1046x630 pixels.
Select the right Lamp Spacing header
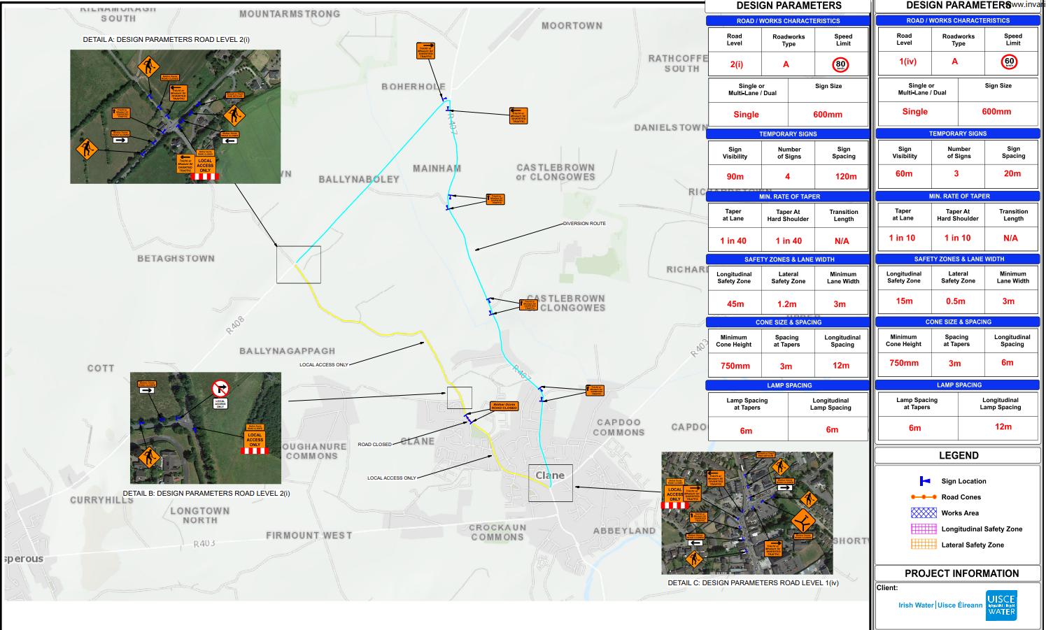(959, 385)
